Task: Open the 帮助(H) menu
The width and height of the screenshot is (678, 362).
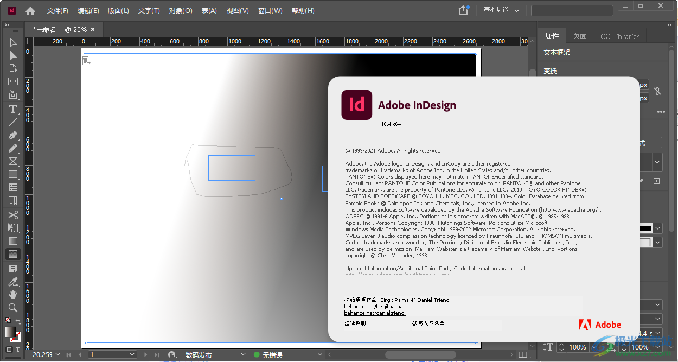Action: tap(303, 11)
